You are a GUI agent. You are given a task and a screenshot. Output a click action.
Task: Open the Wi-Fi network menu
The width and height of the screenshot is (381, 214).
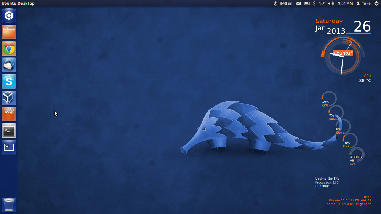[322, 3]
